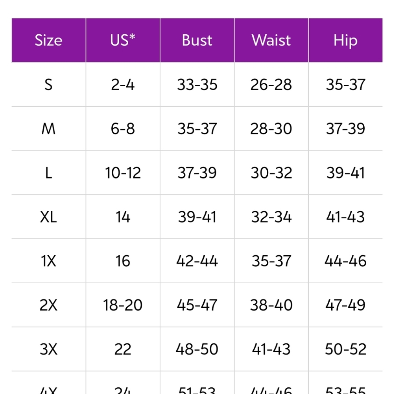Click US size 10-12 cell
This screenshot has width=393, height=394.
123,173
